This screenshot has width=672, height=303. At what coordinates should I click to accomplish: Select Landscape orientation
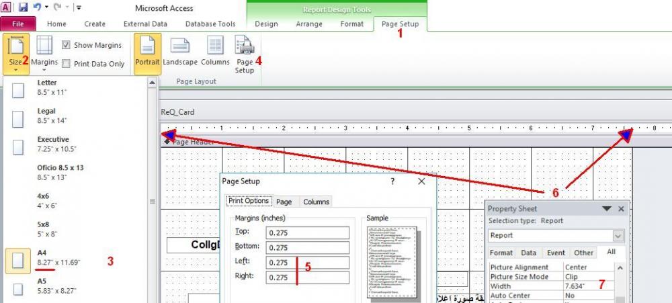[180, 52]
